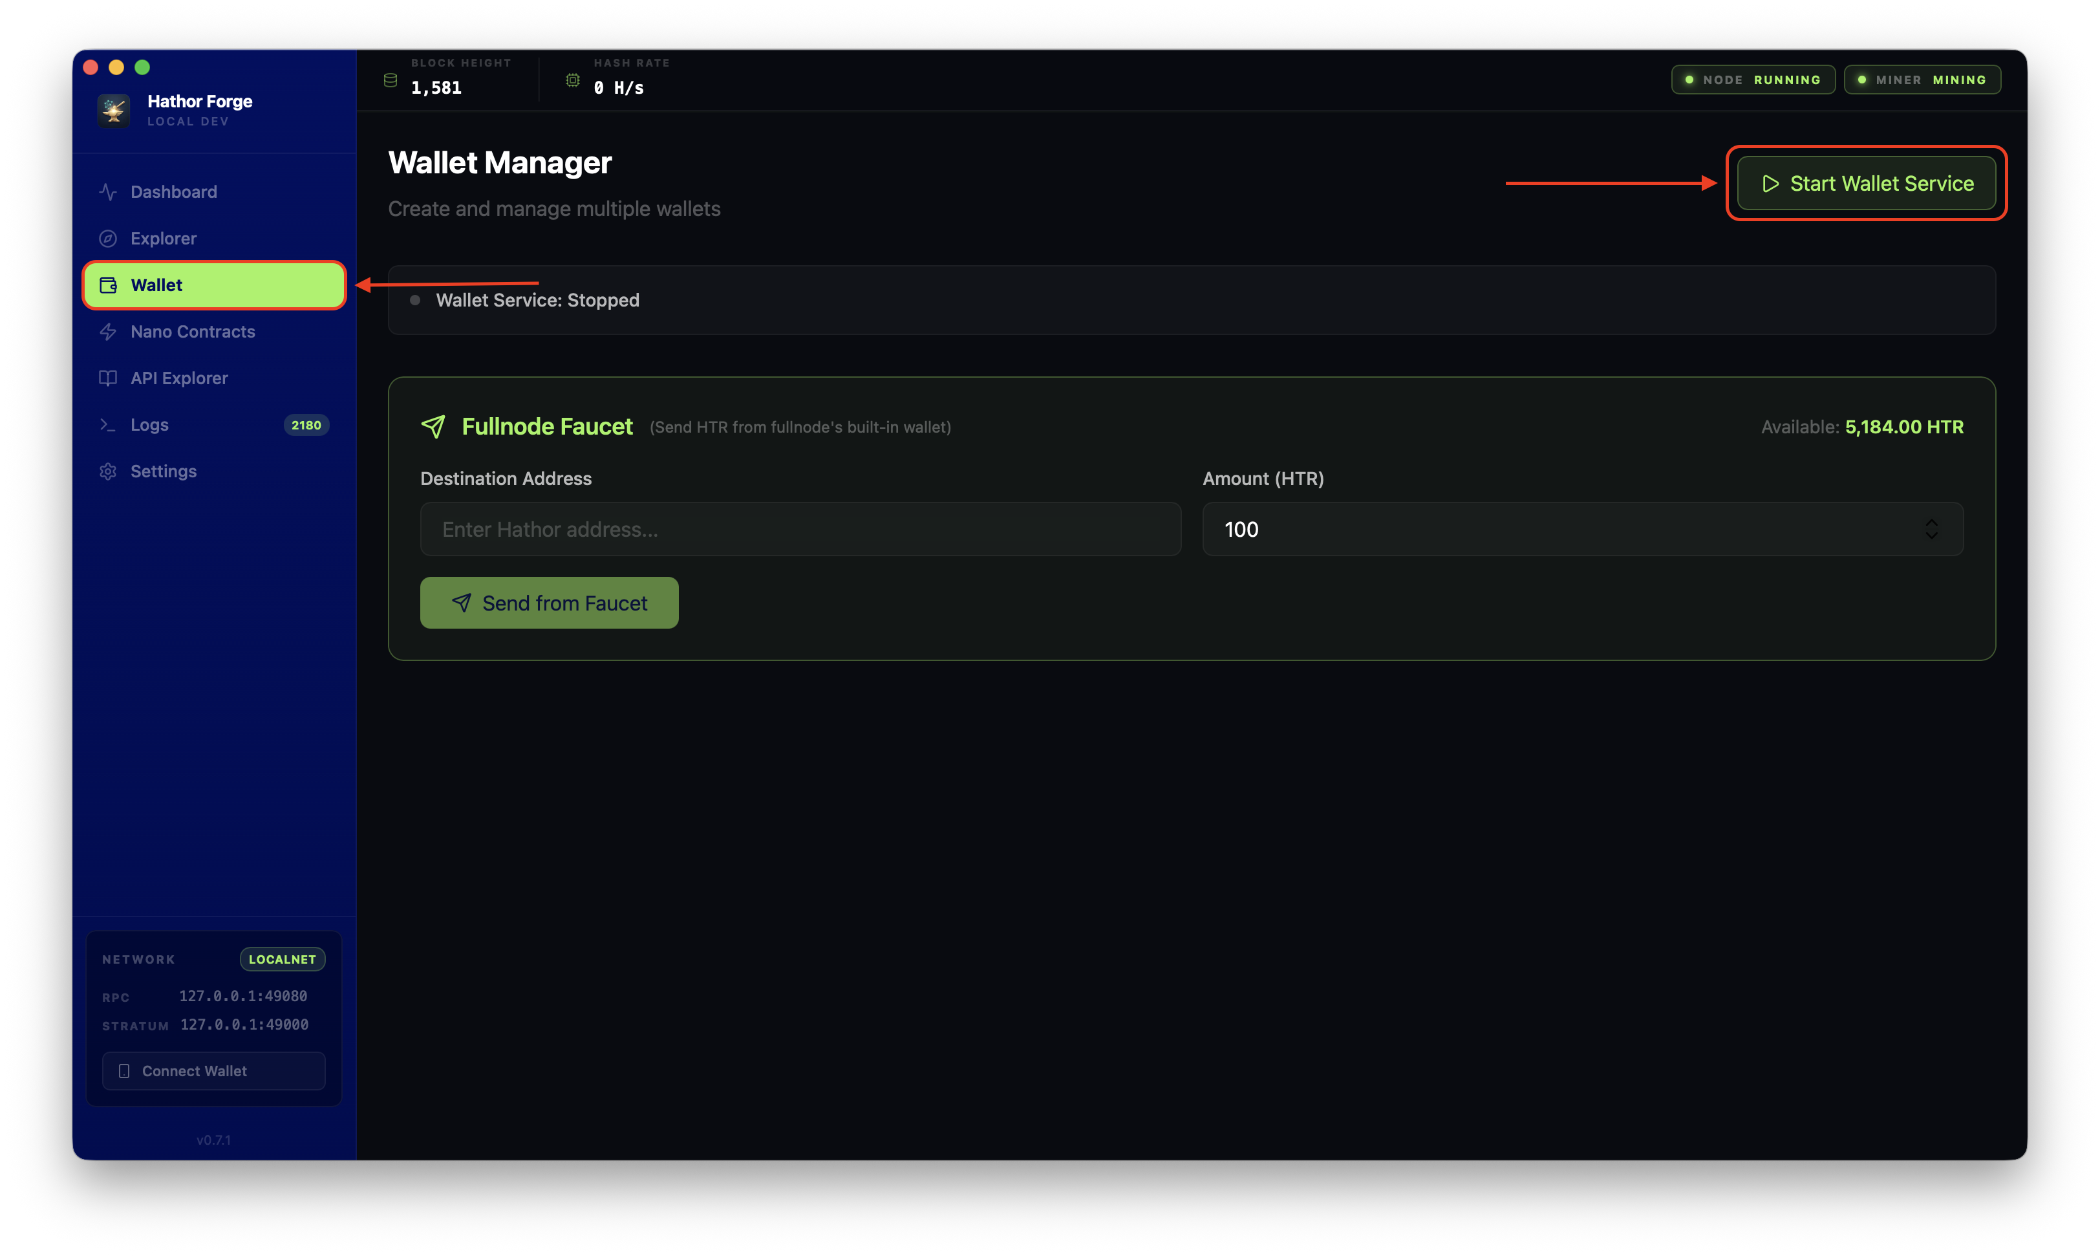Select the Wallet sidebar item
Image resolution: width=2100 pixels, height=1256 pixels.
point(213,285)
